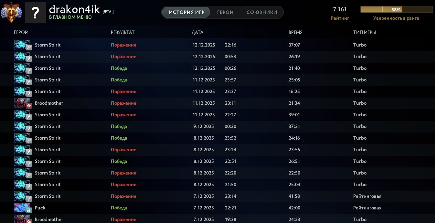Click the 58% rank confidence bar

point(396,10)
